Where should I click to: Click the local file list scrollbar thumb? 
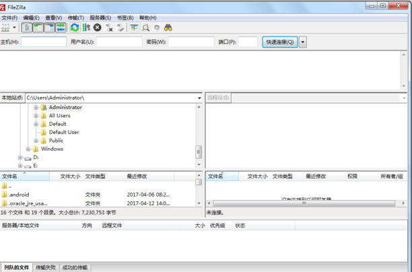pos(199,182)
